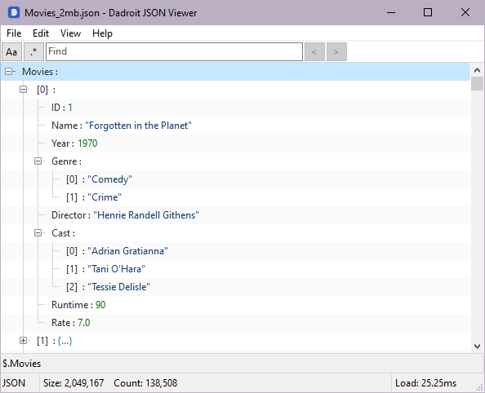The height and width of the screenshot is (393, 485).
Task: Click the scrollbar up arrow
Action: pyautogui.click(x=478, y=70)
